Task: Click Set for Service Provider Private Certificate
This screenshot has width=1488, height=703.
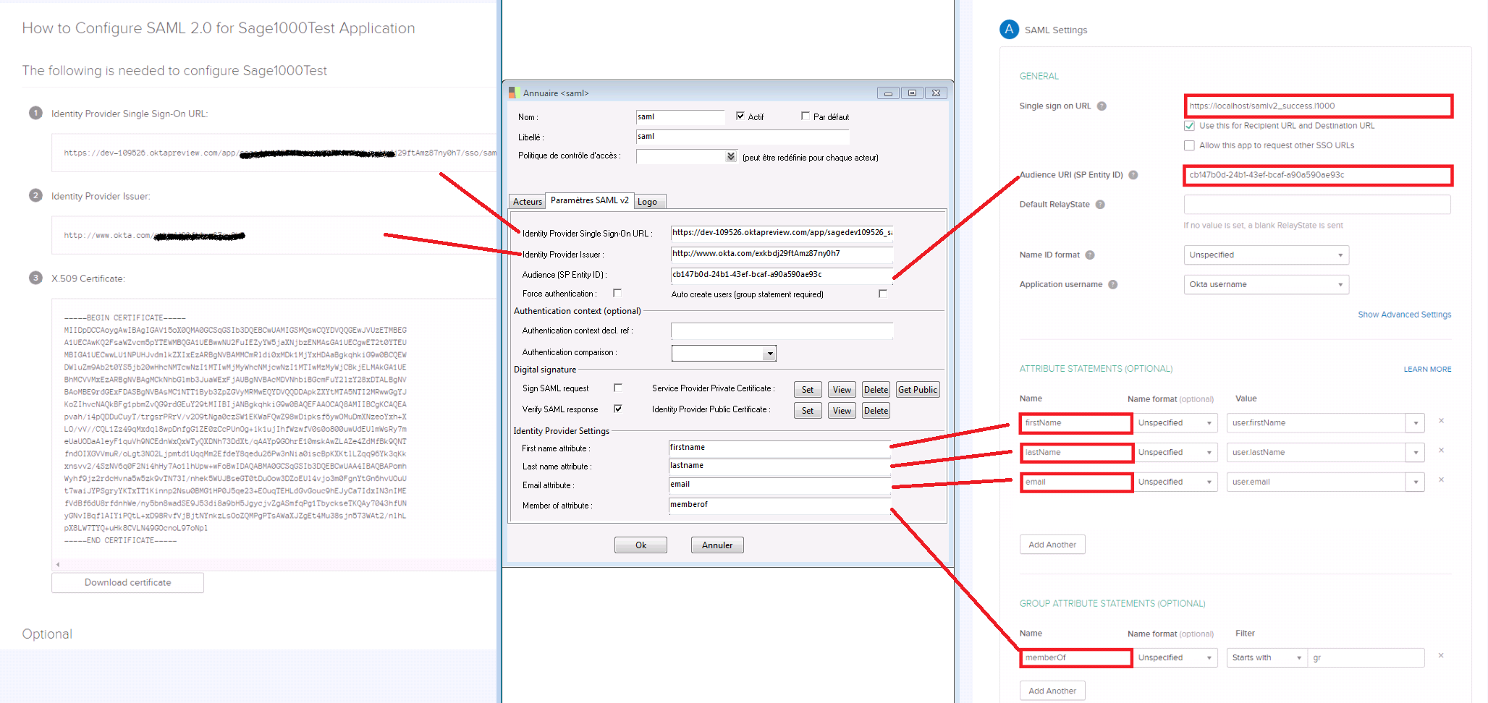Action: pos(808,390)
